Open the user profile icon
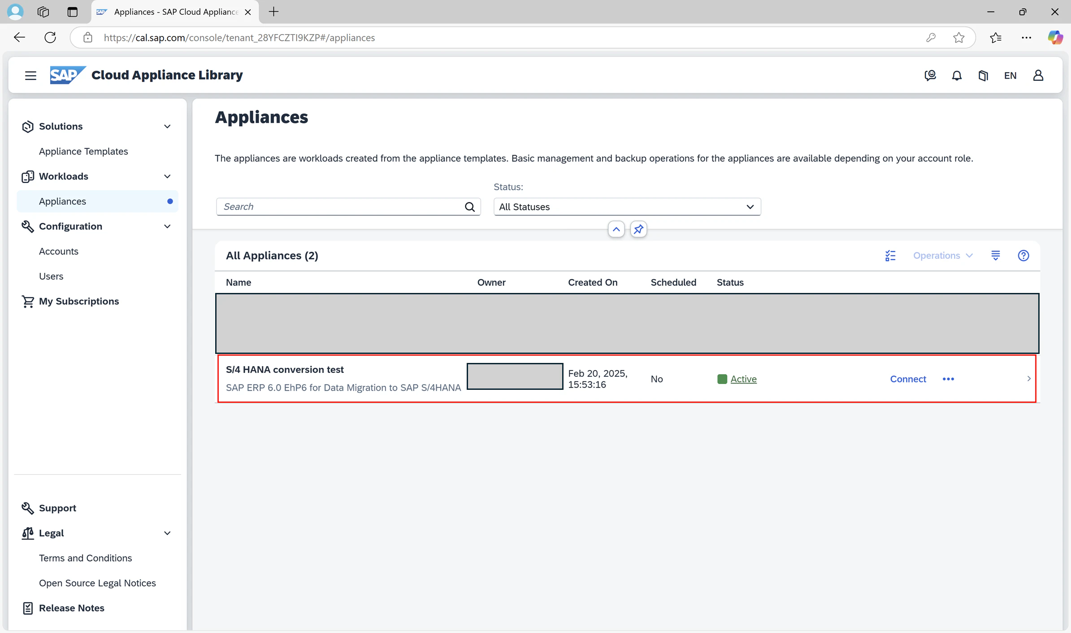 pos(1038,75)
